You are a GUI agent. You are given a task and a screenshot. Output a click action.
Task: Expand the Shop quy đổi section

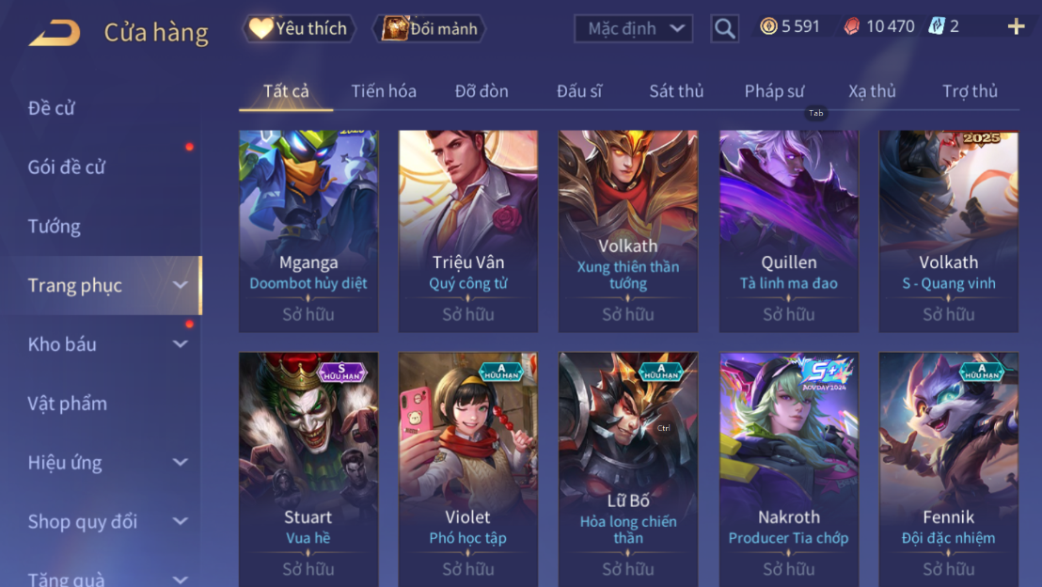pos(180,521)
